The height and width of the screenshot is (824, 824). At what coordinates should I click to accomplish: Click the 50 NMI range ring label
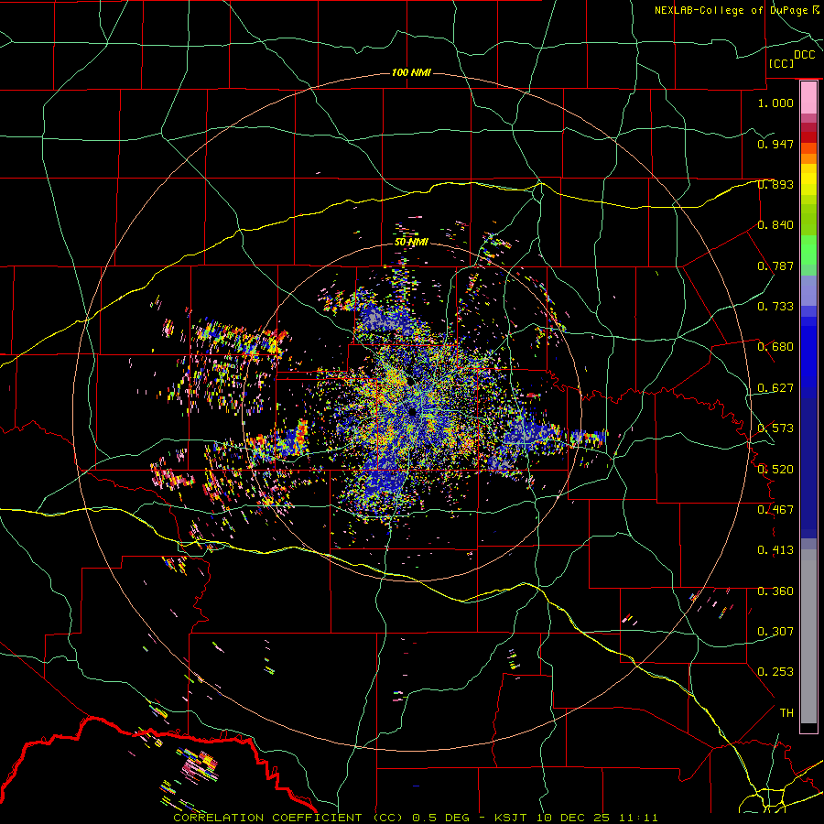411,243
